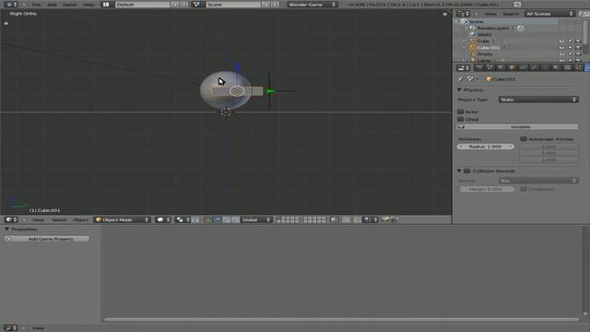
Task: Open the Render properties tab icon
Action: pyautogui.click(x=478, y=67)
